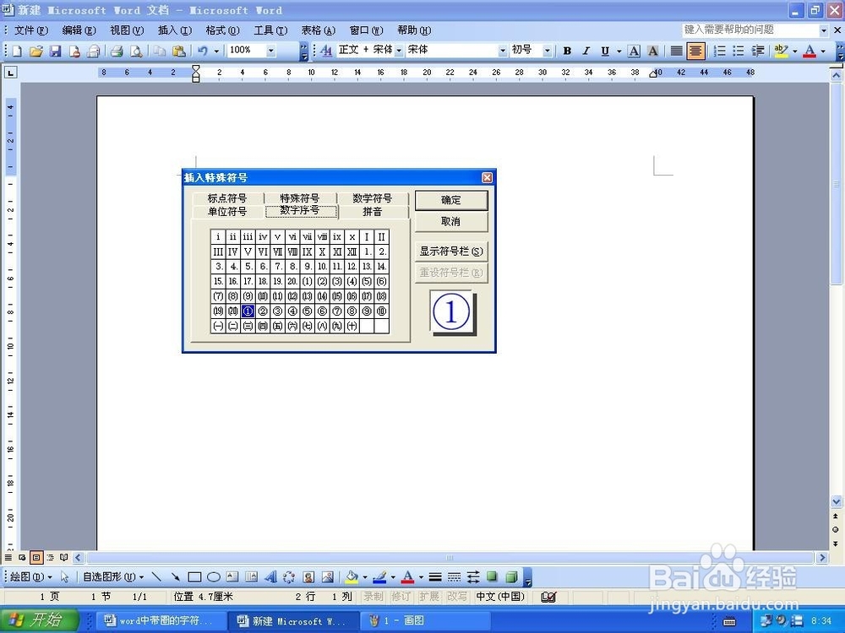Insert WordArt from drawing toolbar
Screen dimensions: 845x633
(270, 577)
